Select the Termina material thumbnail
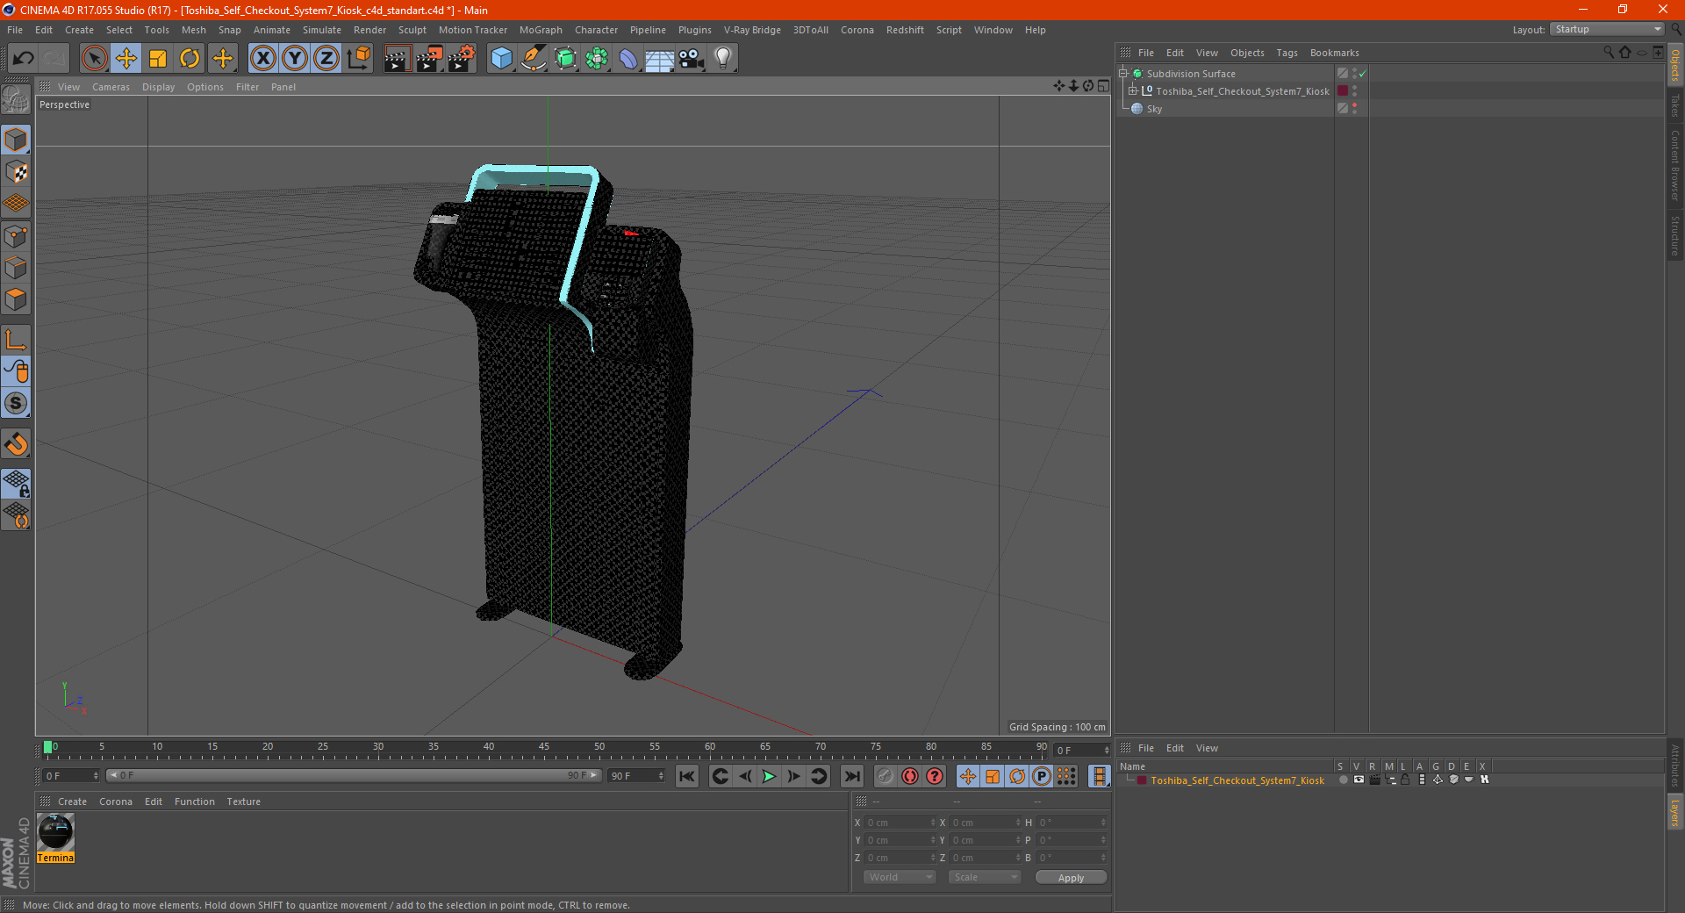 [55, 831]
